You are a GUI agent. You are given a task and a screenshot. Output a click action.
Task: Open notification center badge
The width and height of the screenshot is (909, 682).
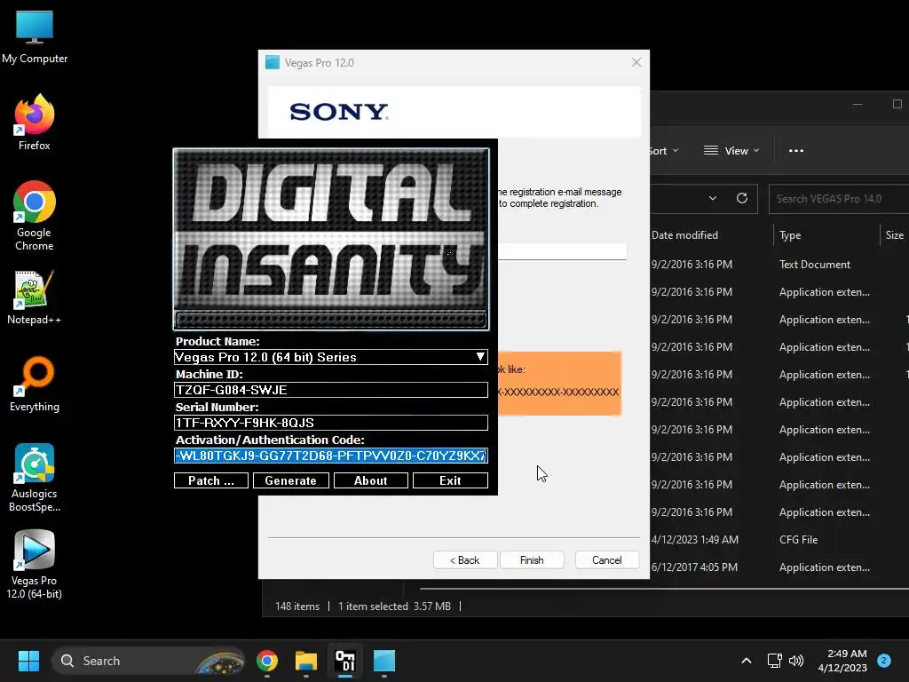(884, 661)
